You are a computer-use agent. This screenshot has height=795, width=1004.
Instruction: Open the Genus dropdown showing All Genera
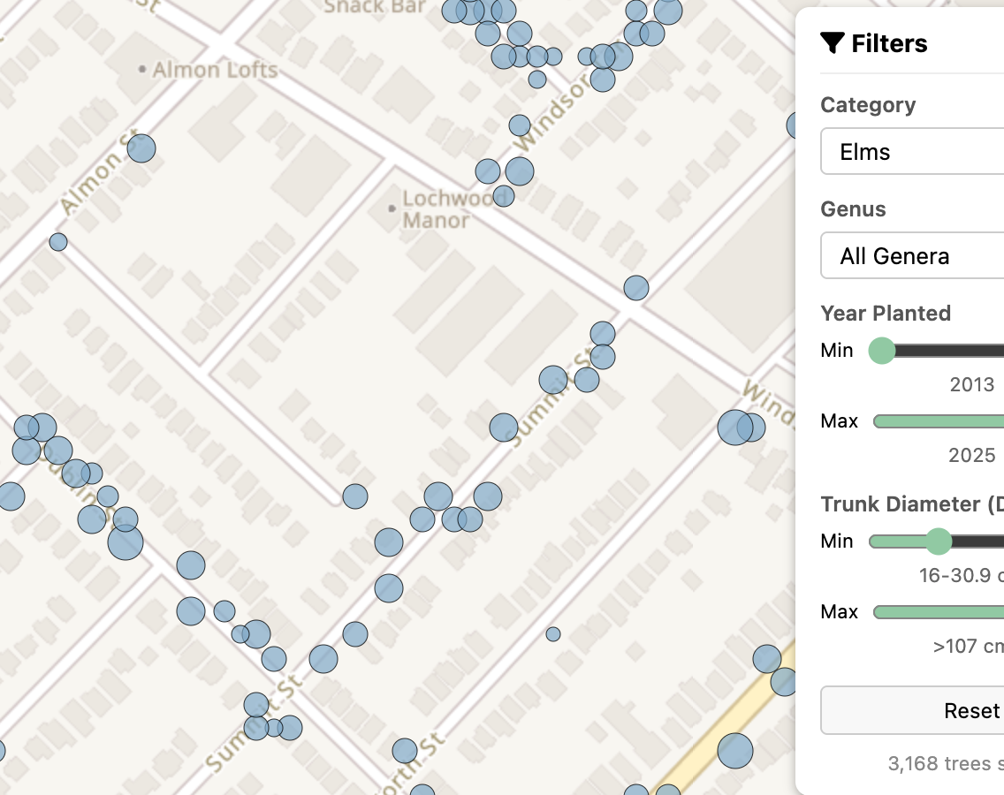pos(911,255)
